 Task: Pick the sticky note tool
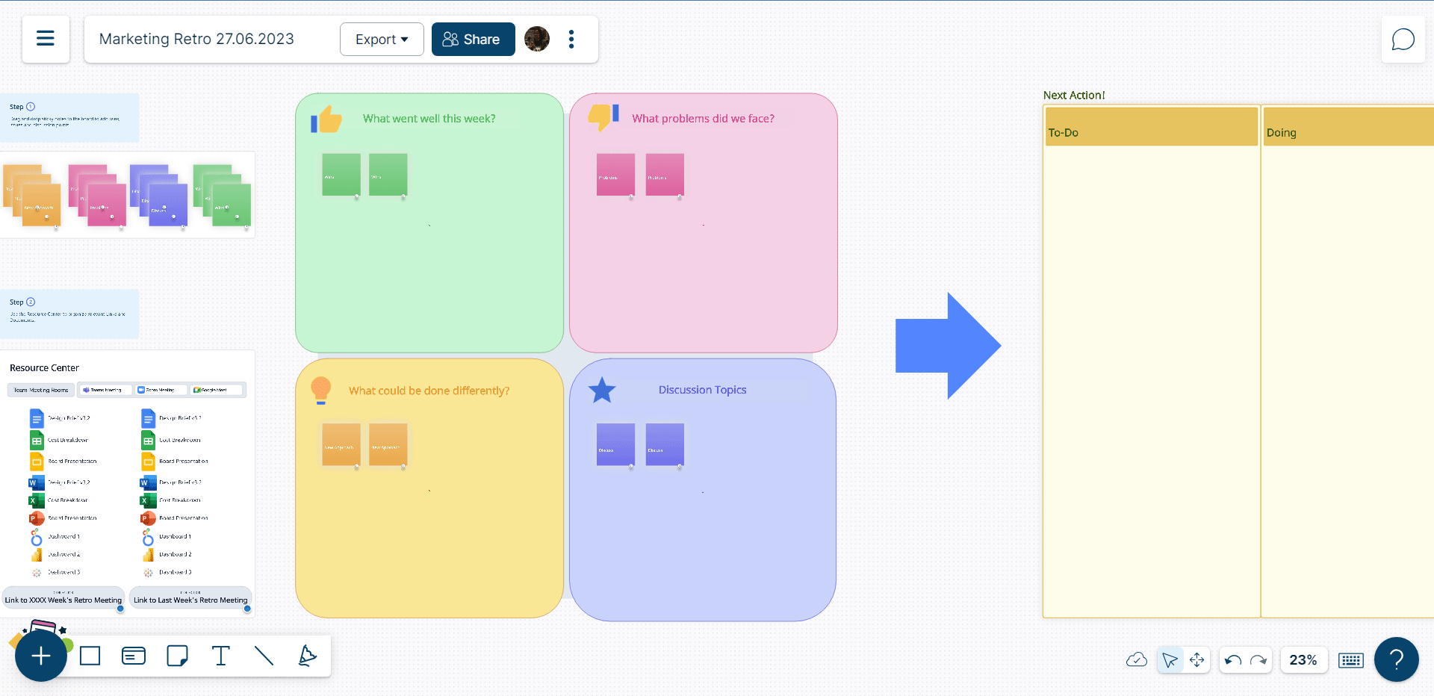pos(177,656)
